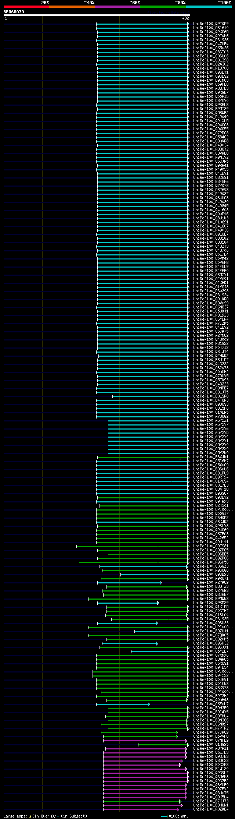Open hit UniRef100_P31926
Screen dimensions: 235x819
211,40
